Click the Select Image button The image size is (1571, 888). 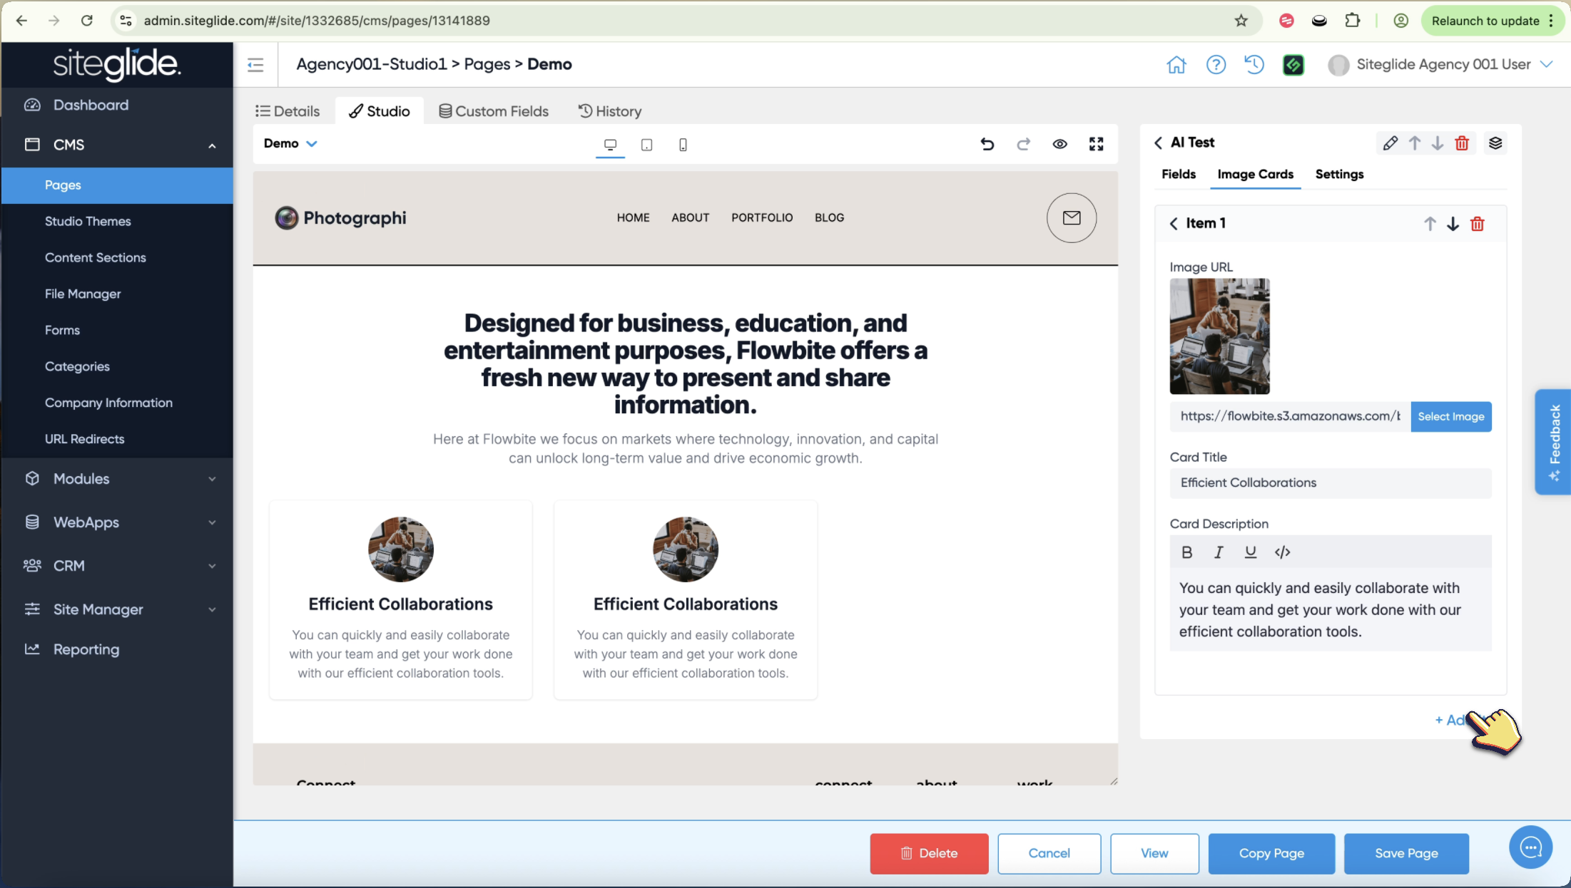click(1450, 416)
